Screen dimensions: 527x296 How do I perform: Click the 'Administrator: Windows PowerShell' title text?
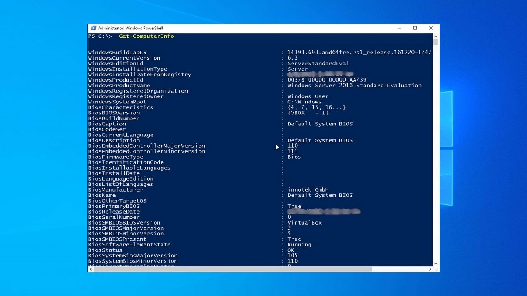[130, 28]
